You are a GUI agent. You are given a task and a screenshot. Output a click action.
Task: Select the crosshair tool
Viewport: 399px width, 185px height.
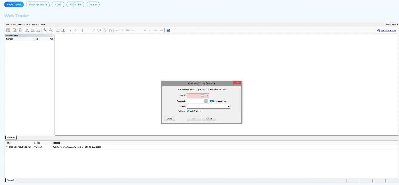coord(76,30)
